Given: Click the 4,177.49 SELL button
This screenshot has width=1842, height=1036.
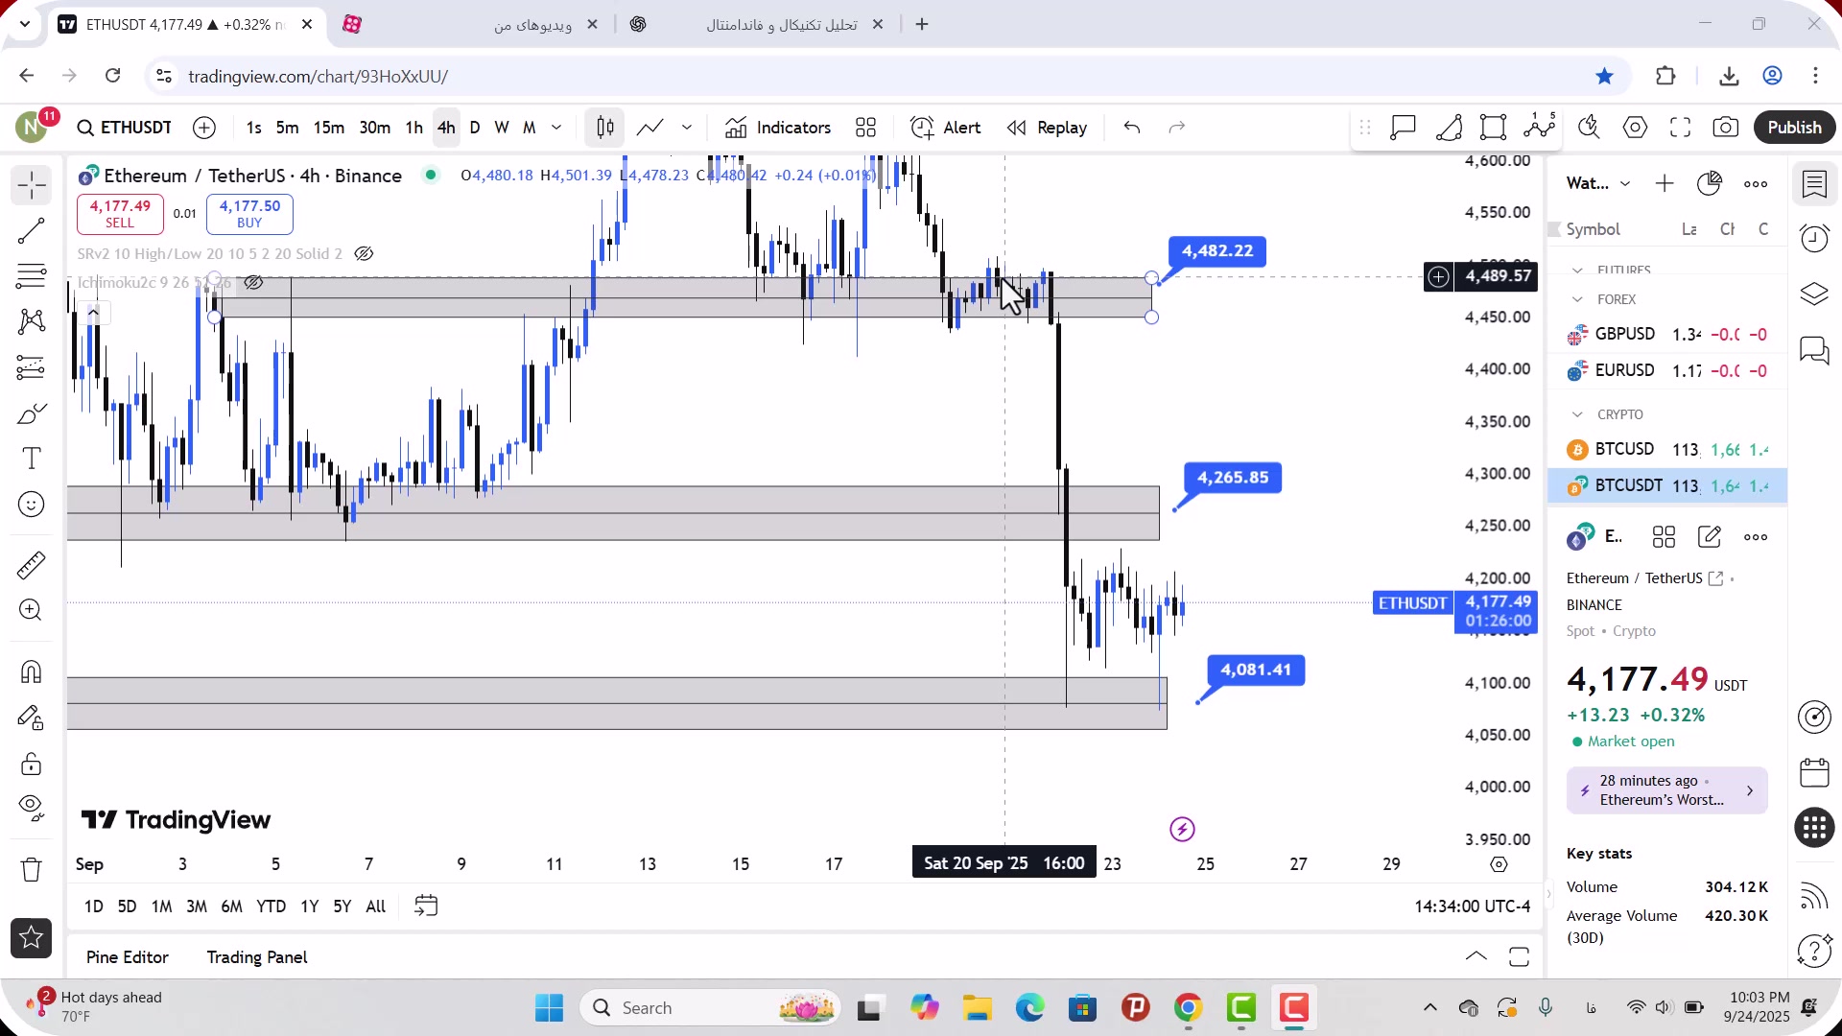Looking at the screenshot, I should click(x=120, y=214).
